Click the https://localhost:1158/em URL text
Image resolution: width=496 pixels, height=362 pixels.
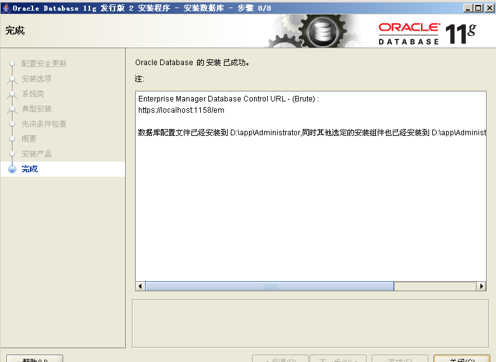pyautogui.click(x=181, y=110)
